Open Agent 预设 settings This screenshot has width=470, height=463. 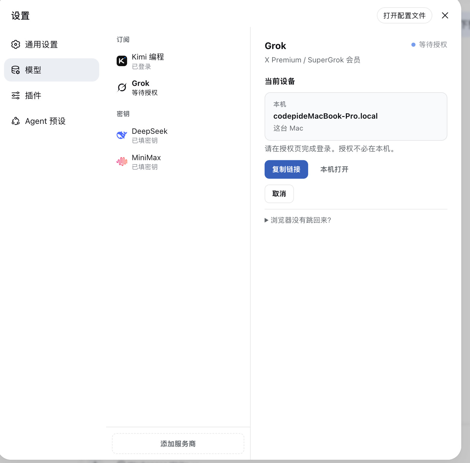click(51, 121)
